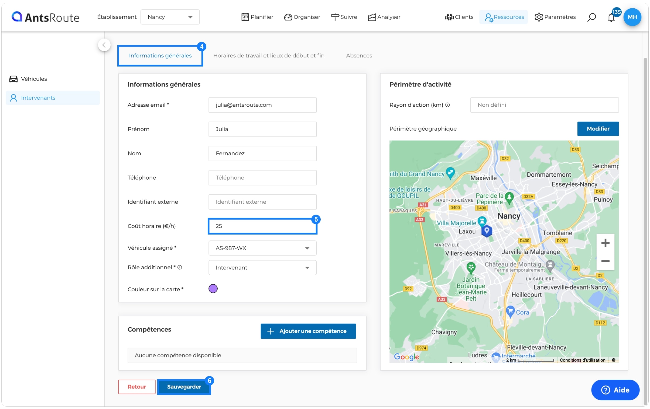Click the AntsRoute logo
The image size is (650, 409).
[45, 17]
